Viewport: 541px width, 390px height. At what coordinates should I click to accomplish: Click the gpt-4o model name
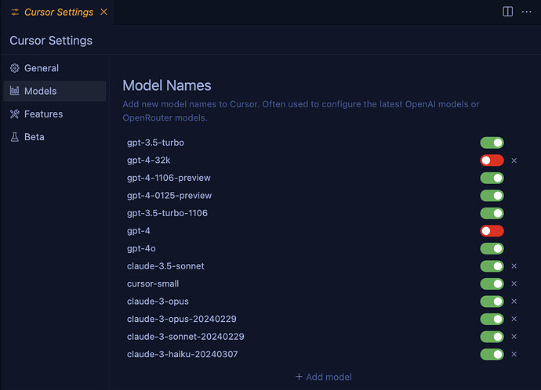point(141,248)
